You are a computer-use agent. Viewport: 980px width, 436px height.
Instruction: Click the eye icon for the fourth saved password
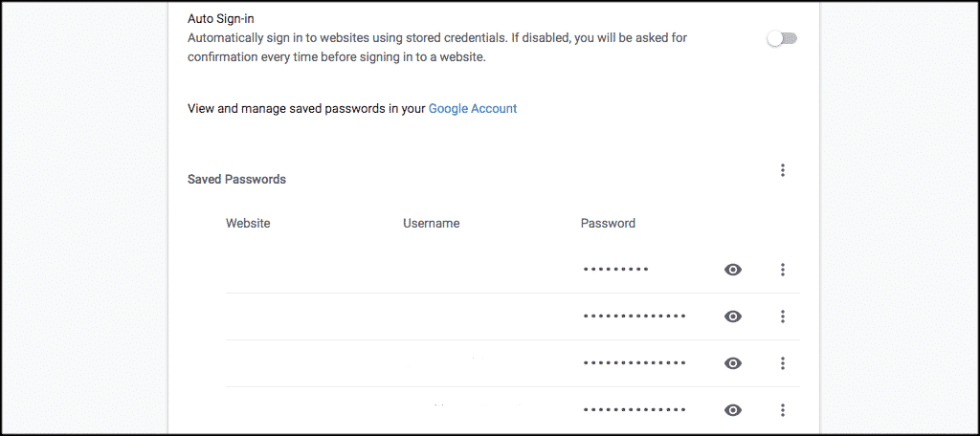click(x=733, y=410)
